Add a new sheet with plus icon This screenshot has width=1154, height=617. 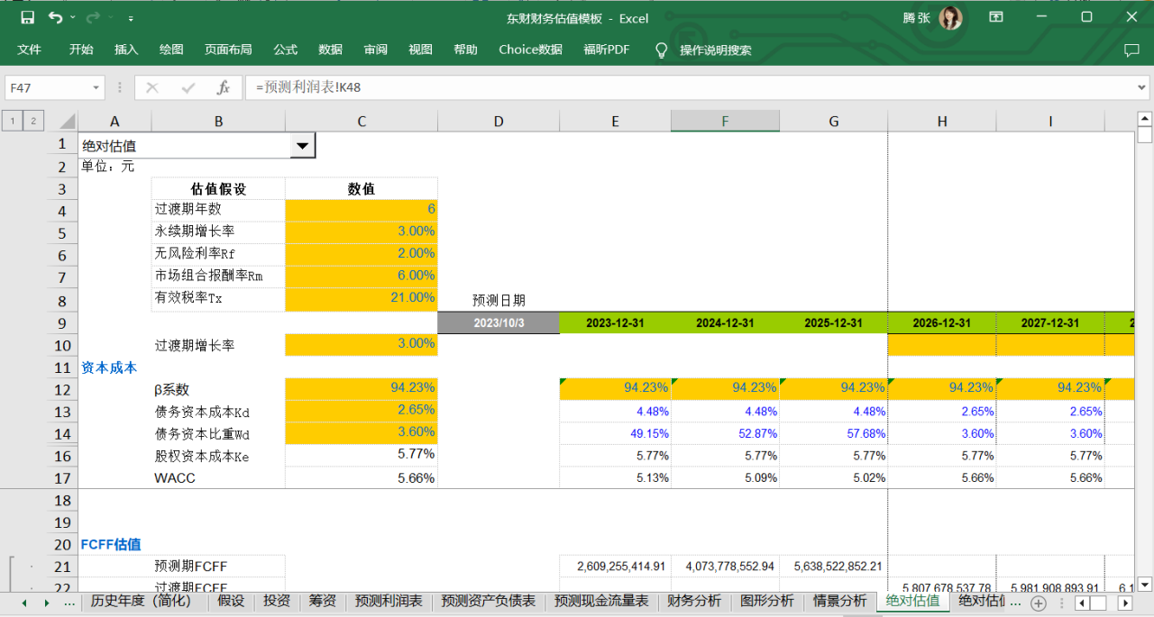click(x=1039, y=602)
